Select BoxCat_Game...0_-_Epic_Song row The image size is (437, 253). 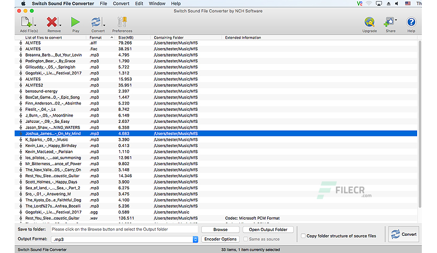[216, 97]
